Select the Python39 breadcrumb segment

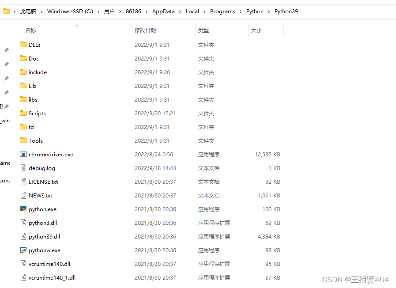pyautogui.click(x=286, y=11)
